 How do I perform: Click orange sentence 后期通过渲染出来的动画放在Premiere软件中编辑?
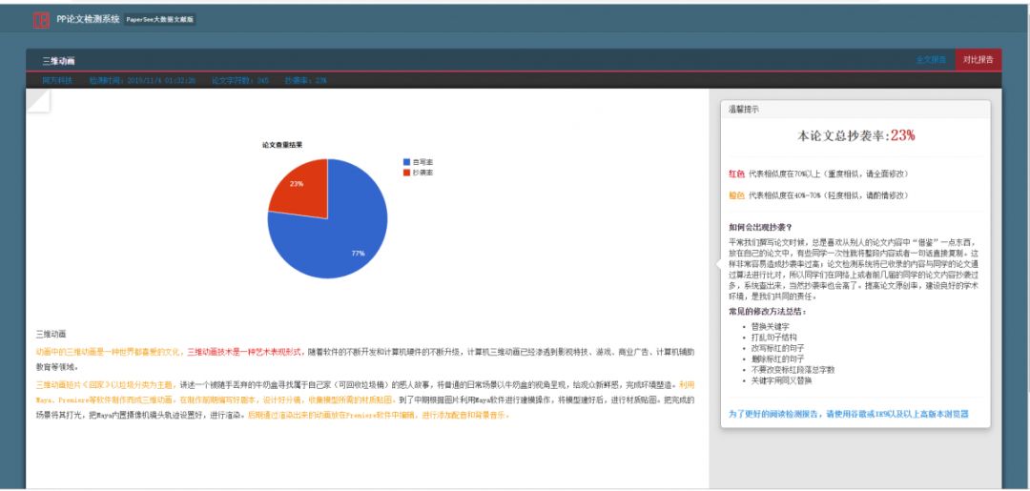pyautogui.click(x=331, y=415)
